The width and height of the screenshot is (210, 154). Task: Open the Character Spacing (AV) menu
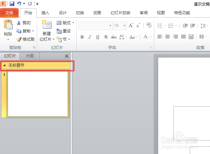pyautogui.click(x=123, y=37)
